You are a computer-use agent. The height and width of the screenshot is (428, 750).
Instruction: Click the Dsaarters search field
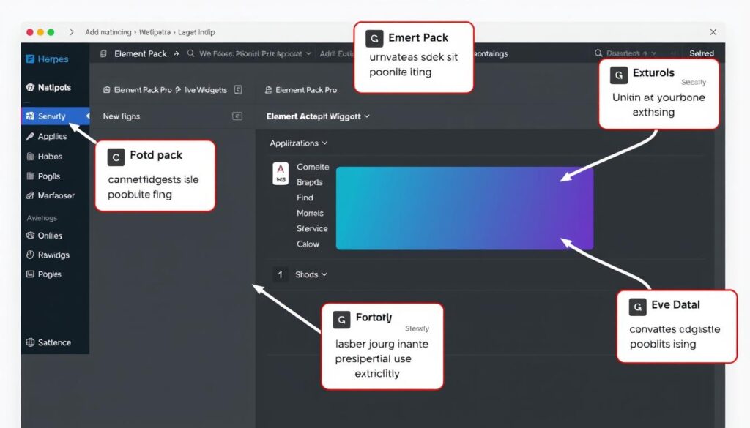coord(627,53)
